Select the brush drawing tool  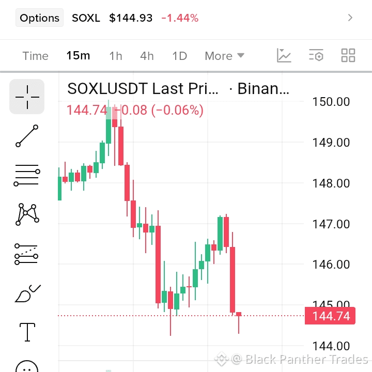[x=27, y=293]
